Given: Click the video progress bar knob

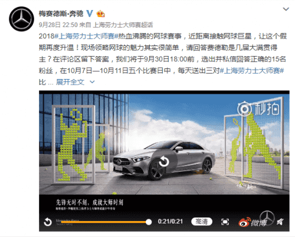Looking at the screenshot, I should 149,222.
